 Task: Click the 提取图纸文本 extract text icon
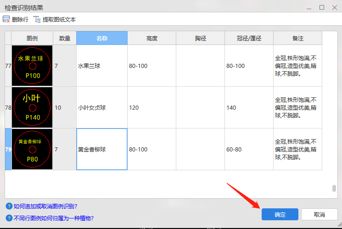click(37, 19)
